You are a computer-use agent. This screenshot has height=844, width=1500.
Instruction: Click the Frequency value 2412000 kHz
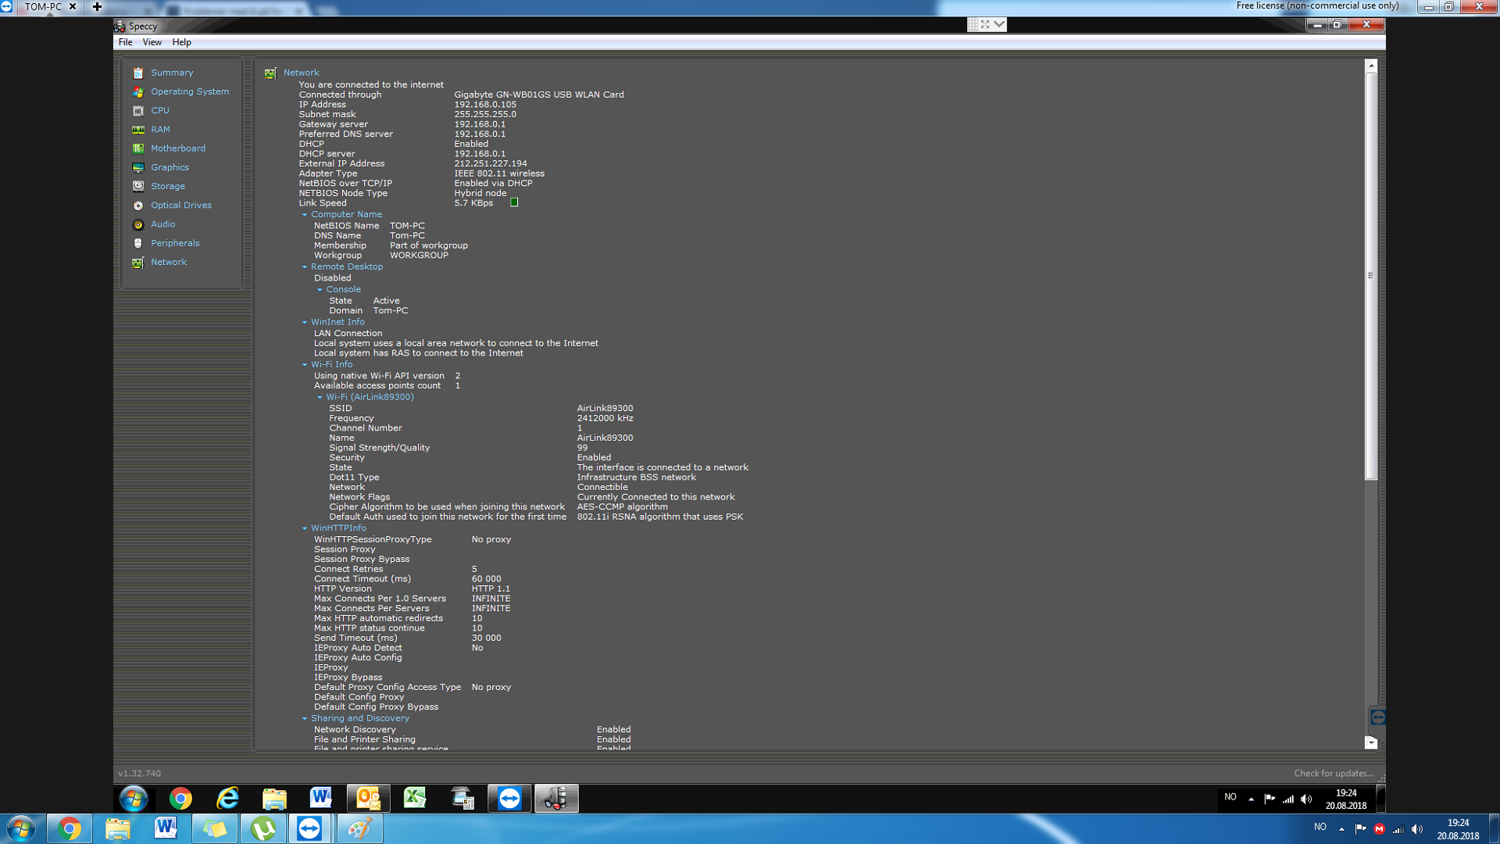click(605, 419)
